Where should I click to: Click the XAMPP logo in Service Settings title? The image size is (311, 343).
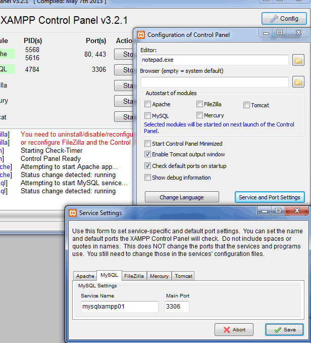73,213
